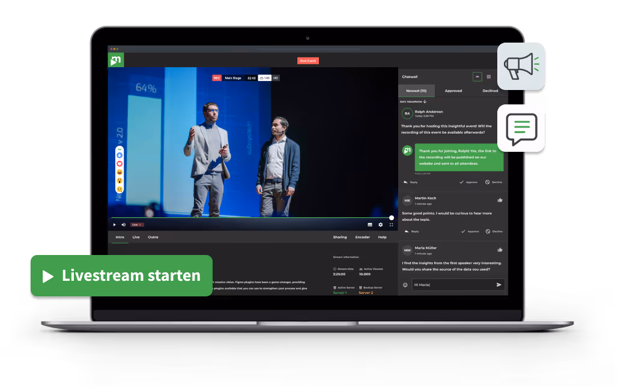Image resolution: width=618 pixels, height=387 pixels.
Task: Send the chat message with arrow icon
Action: click(x=499, y=284)
